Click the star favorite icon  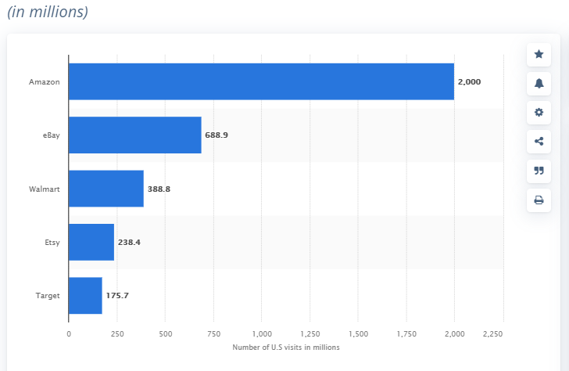pyautogui.click(x=539, y=55)
